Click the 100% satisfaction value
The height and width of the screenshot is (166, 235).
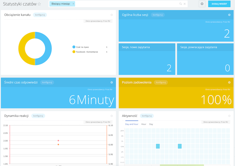click(x=216, y=100)
